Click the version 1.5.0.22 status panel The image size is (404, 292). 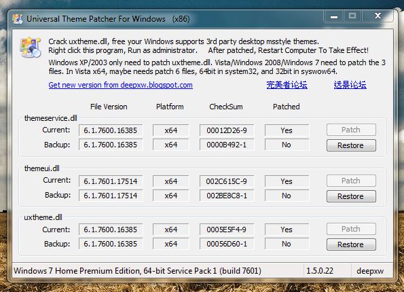[327, 270]
